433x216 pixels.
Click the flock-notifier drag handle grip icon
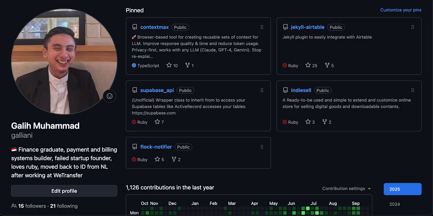262,147
